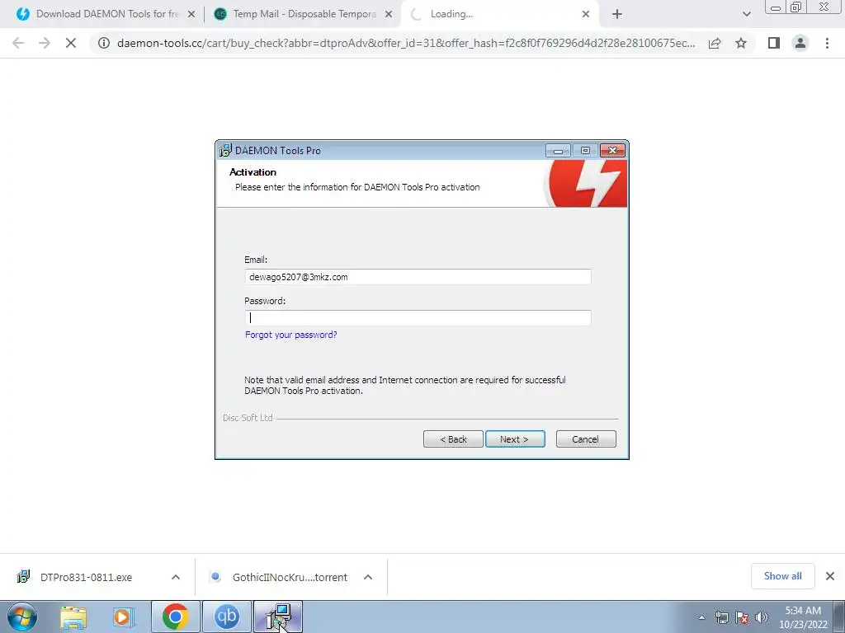This screenshot has height=633, width=845.
Task: Focus the Email input field
Action: 418,277
